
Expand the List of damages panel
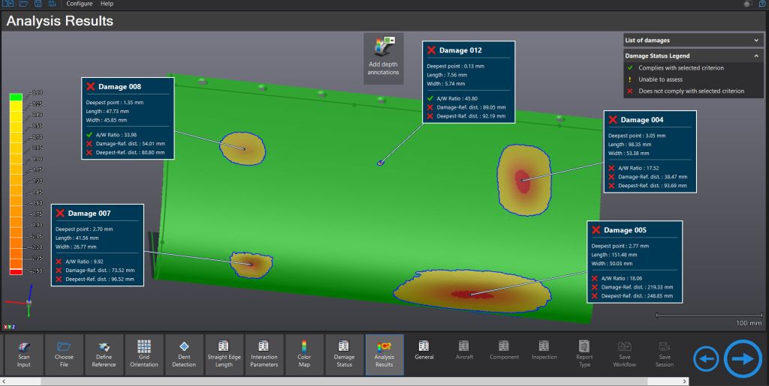tap(756, 40)
